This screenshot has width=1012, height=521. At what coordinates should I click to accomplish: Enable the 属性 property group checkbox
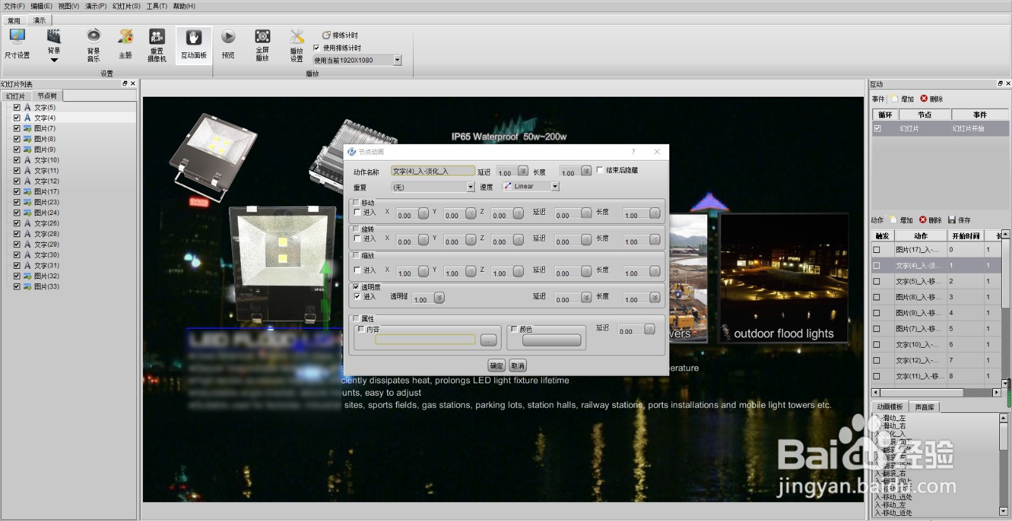[x=357, y=319]
